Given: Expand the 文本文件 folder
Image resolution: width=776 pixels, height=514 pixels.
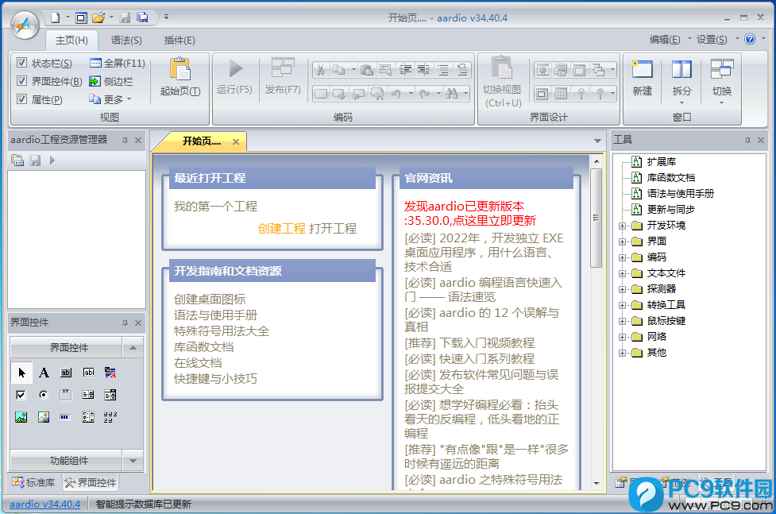Looking at the screenshot, I should click(622, 273).
